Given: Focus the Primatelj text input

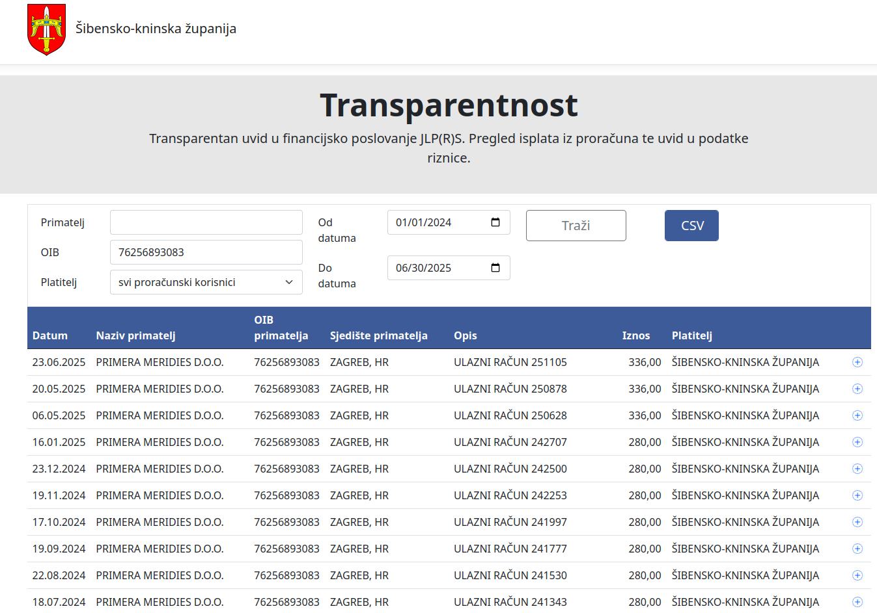Looking at the screenshot, I should click(206, 222).
